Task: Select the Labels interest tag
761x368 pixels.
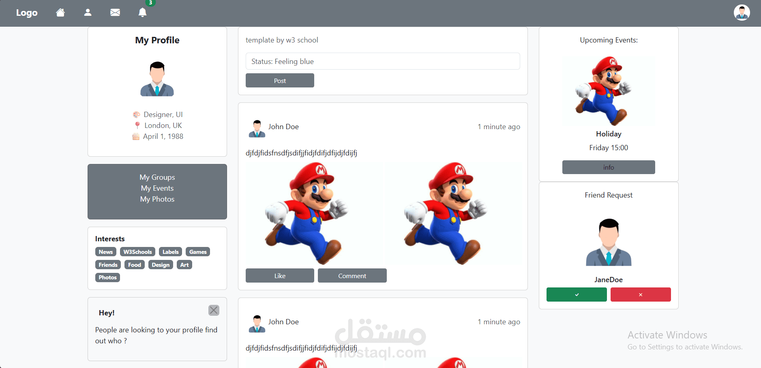Action: click(x=171, y=252)
